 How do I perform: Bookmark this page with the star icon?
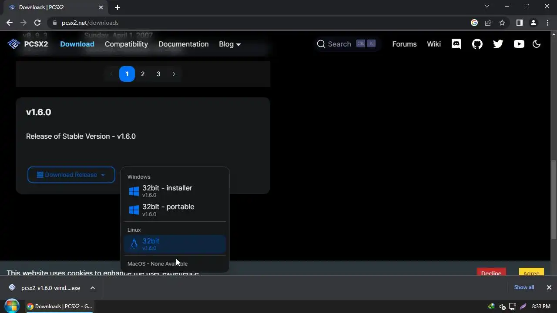502,23
